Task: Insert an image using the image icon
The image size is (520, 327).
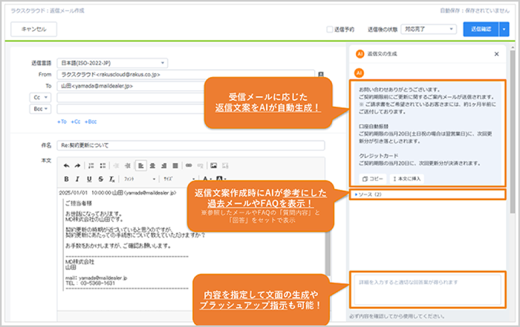Action: click(x=213, y=166)
